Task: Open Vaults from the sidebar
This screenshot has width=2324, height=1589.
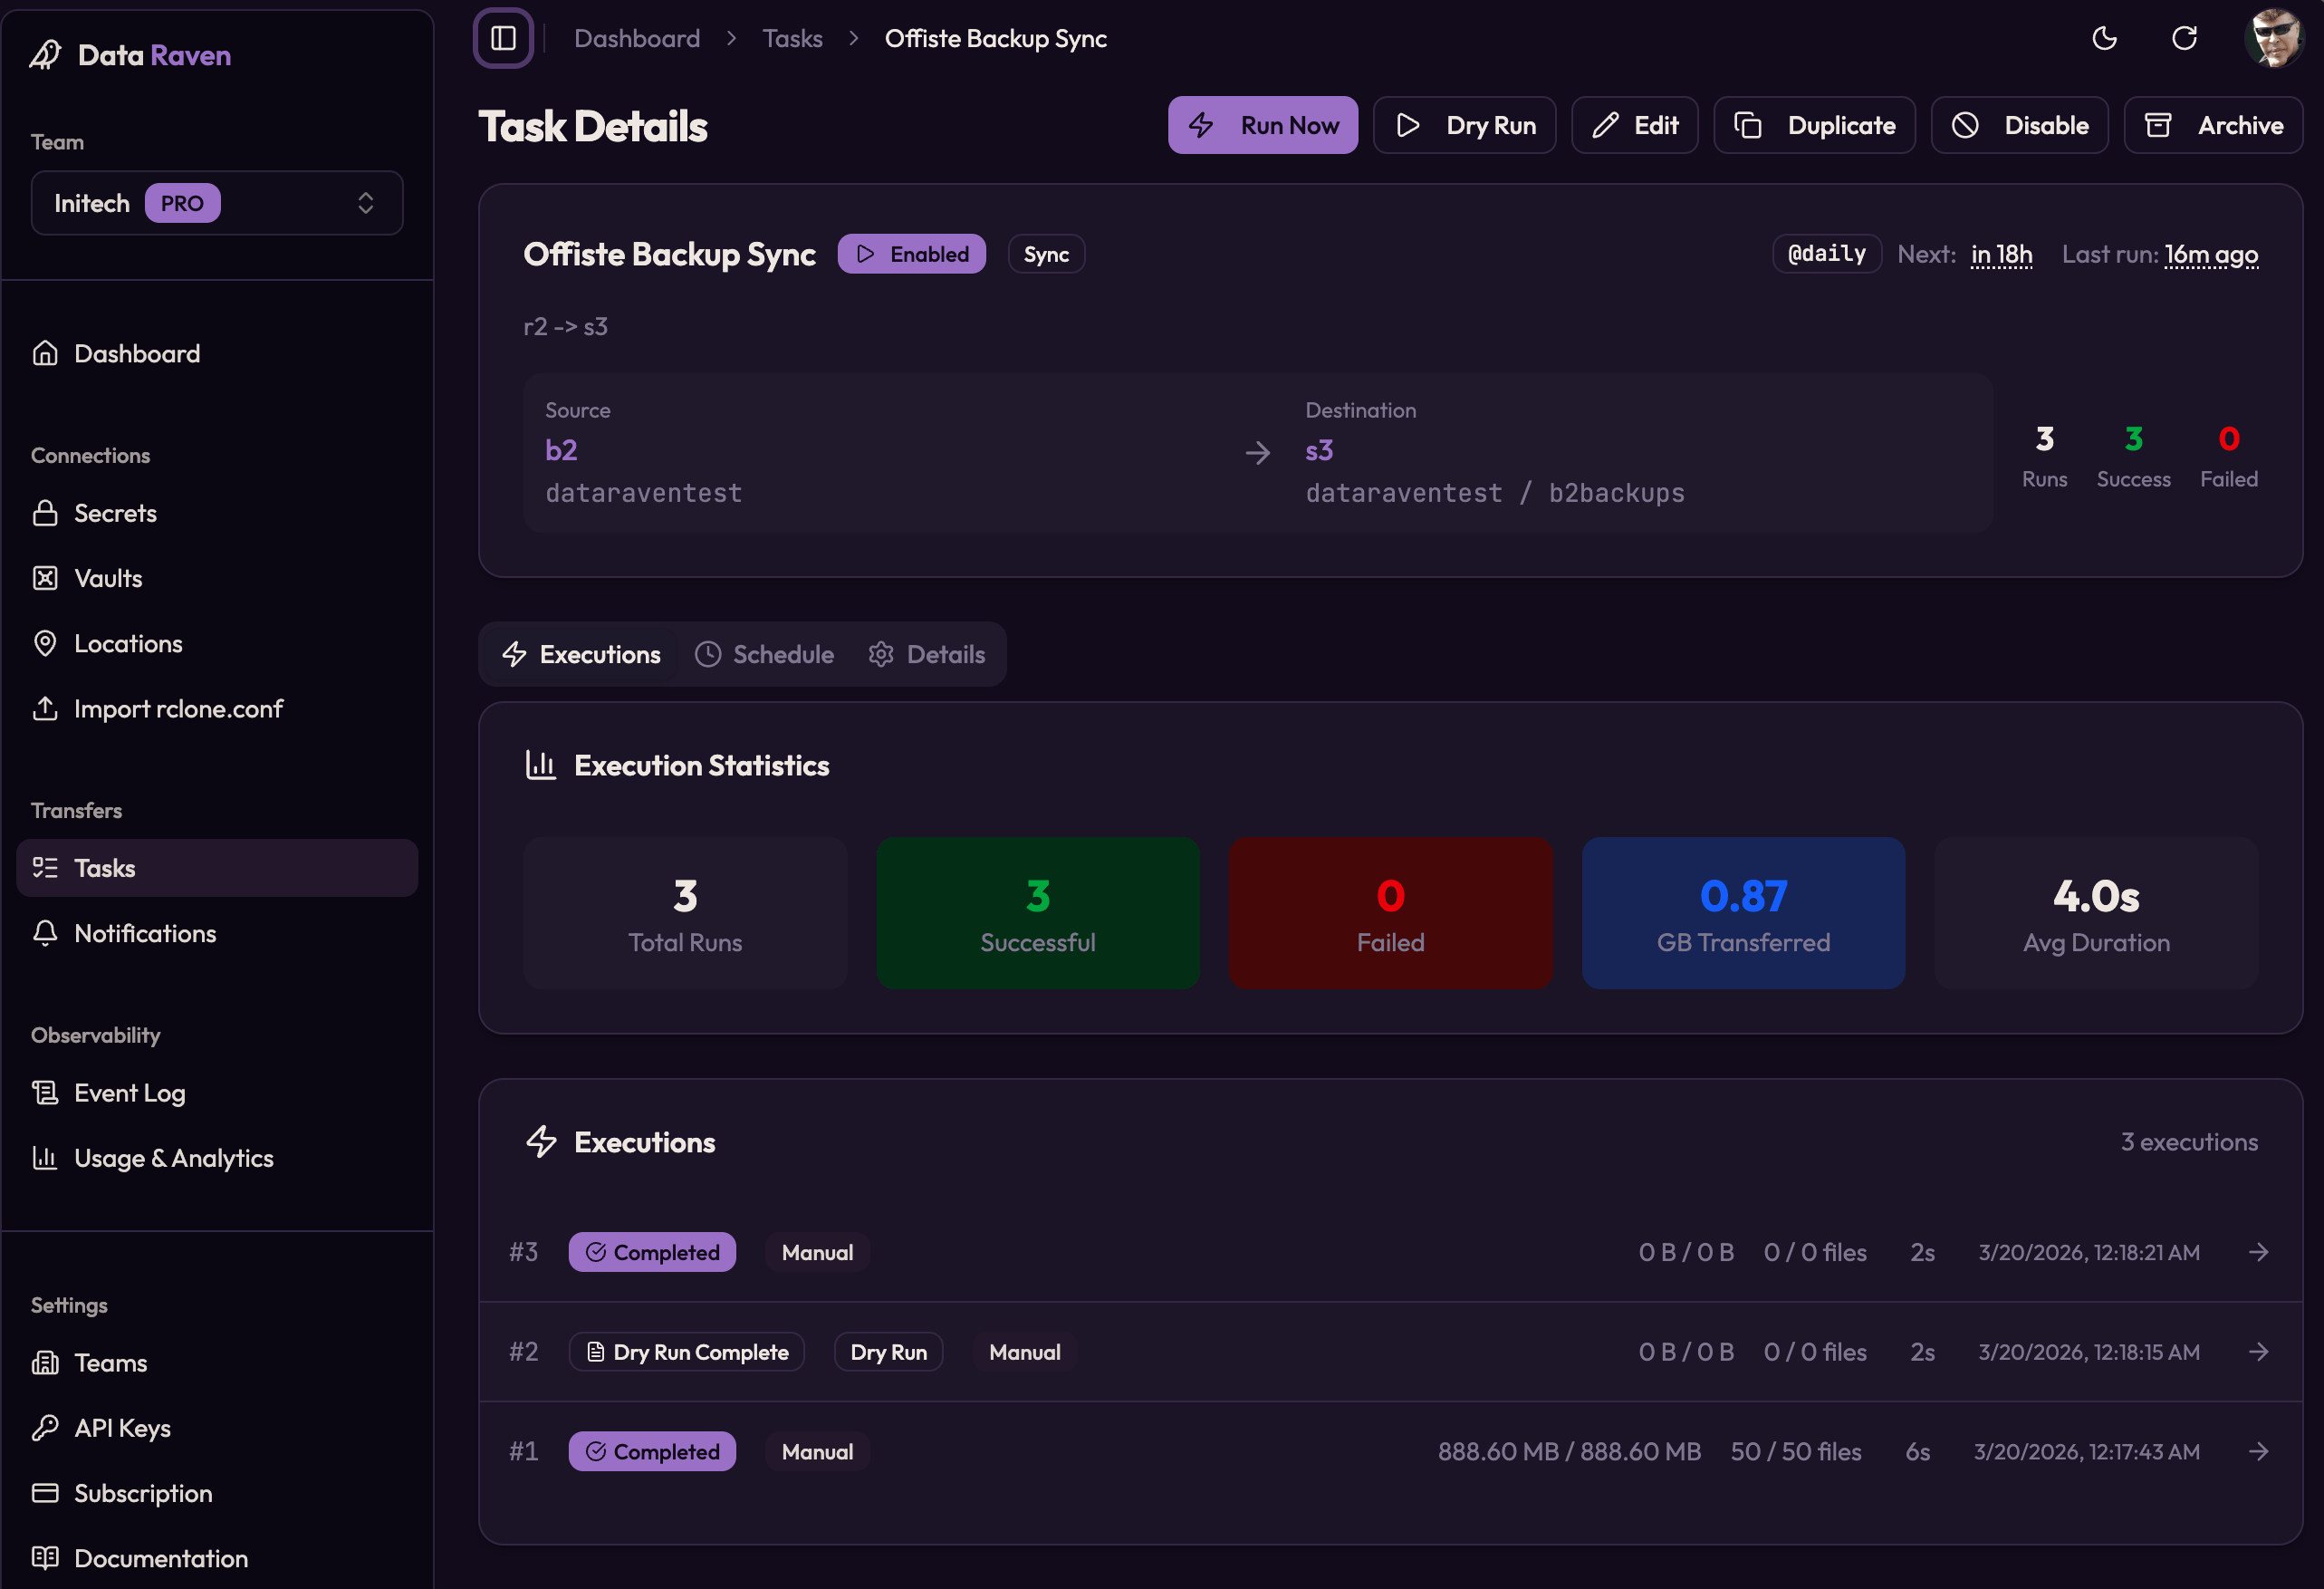Action: (108, 578)
